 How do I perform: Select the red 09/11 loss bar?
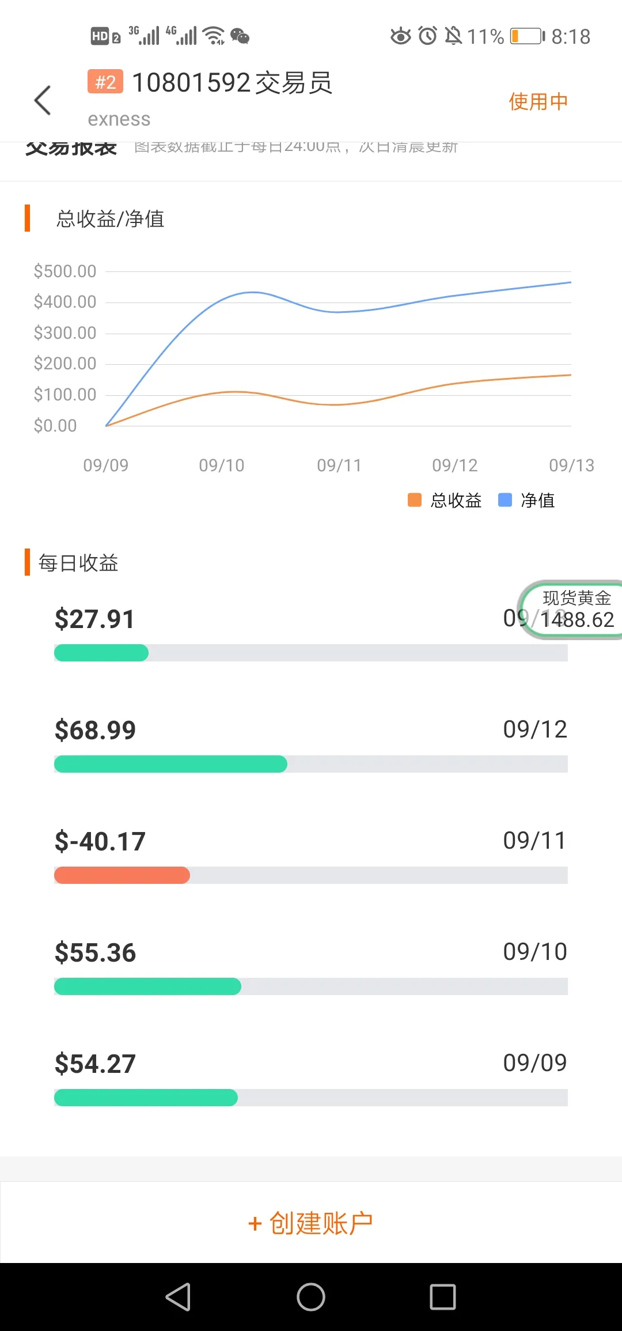coord(122,875)
